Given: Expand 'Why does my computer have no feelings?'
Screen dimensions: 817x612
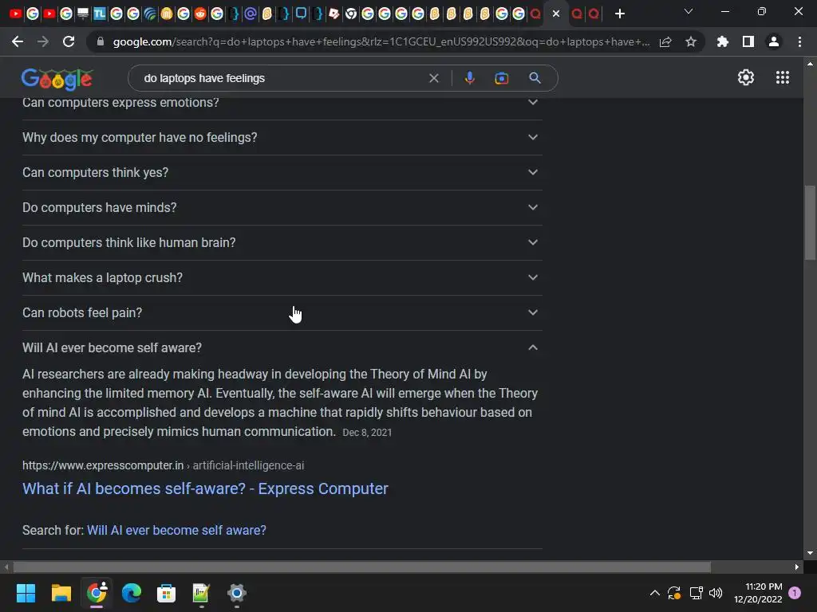Looking at the screenshot, I should (x=282, y=137).
